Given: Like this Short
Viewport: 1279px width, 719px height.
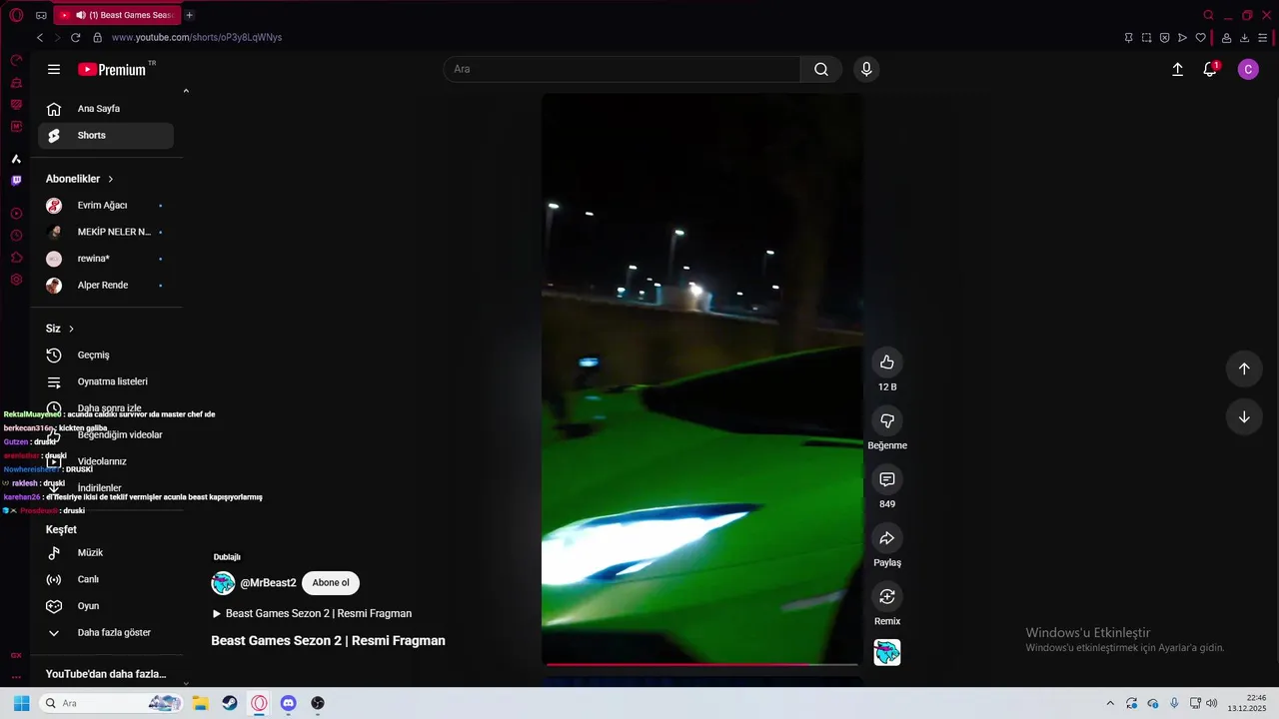Looking at the screenshot, I should (887, 361).
